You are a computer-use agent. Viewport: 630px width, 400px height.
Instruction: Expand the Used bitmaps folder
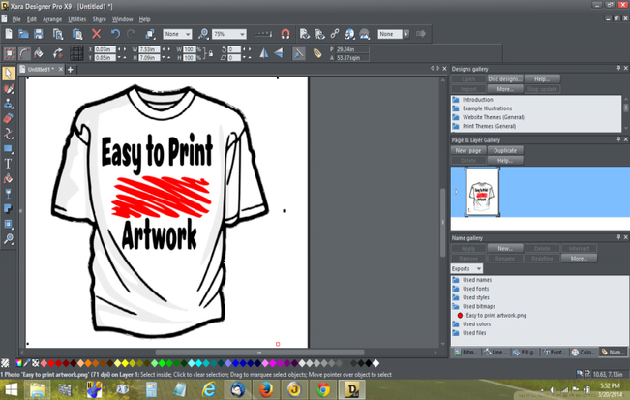pyautogui.click(x=456, y=306)
